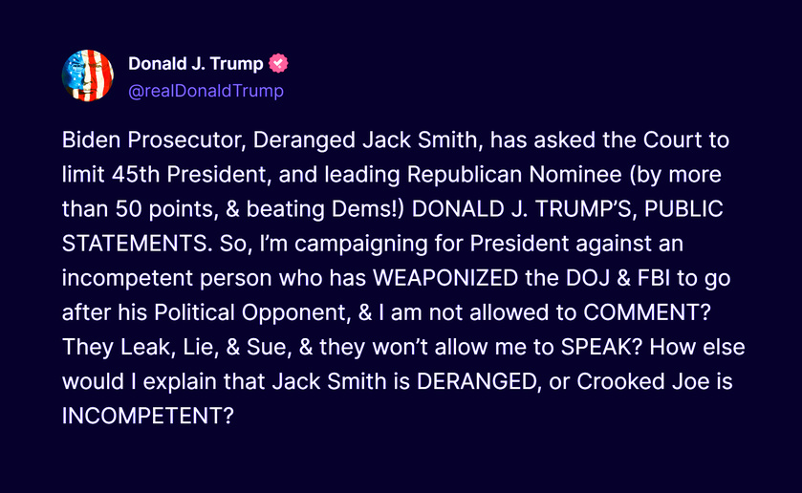Click the all-caps word DERANGED
This screenshot has width=802, height=493.
coord(477,381)
